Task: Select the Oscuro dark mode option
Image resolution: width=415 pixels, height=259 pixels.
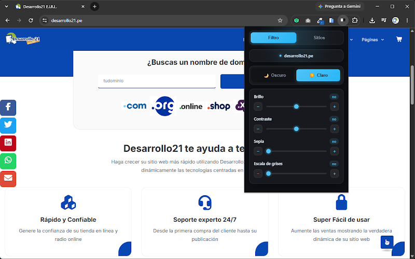Action: click(274, 75)
